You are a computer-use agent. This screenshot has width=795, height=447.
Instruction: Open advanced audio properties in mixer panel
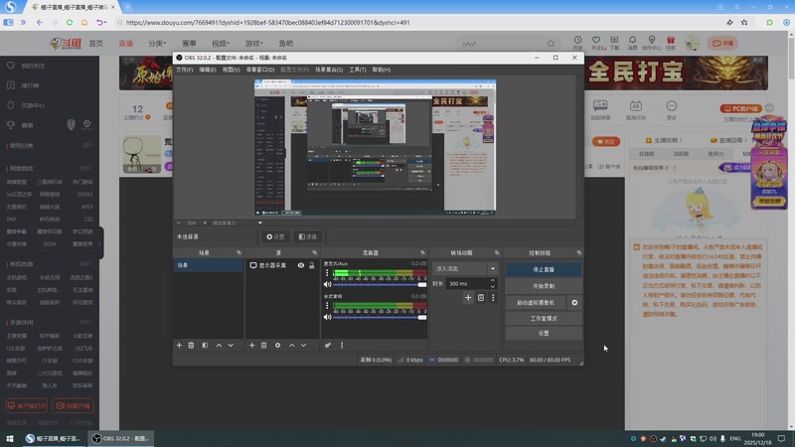tap(328, 345)
